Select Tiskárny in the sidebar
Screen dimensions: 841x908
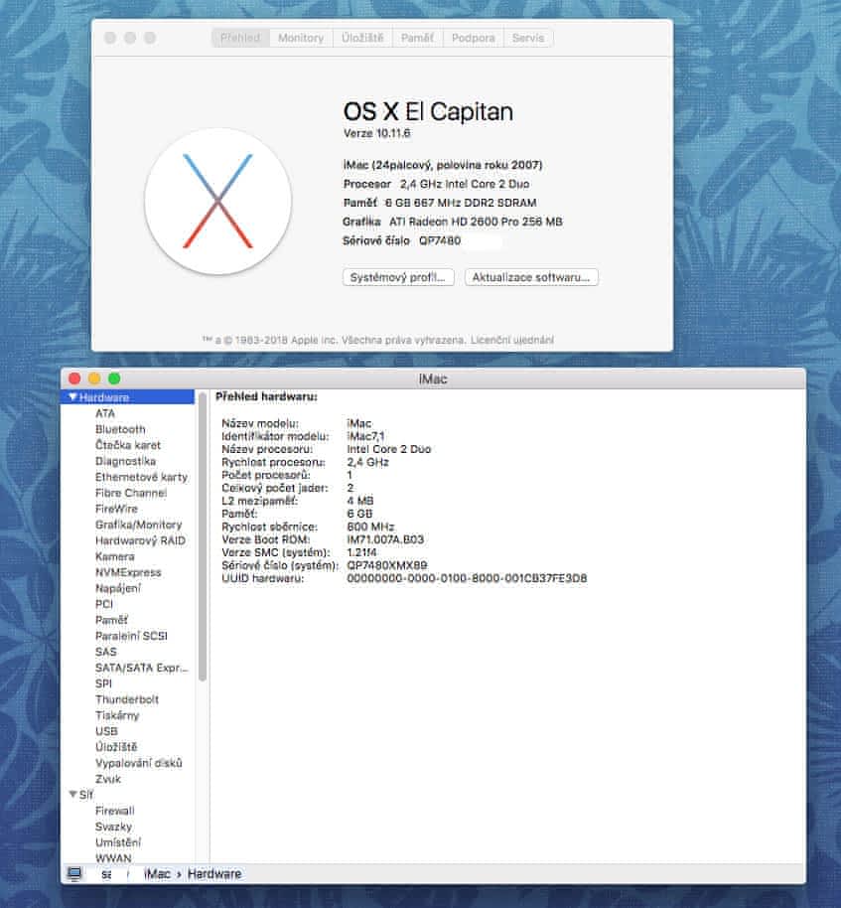[117, 715]
